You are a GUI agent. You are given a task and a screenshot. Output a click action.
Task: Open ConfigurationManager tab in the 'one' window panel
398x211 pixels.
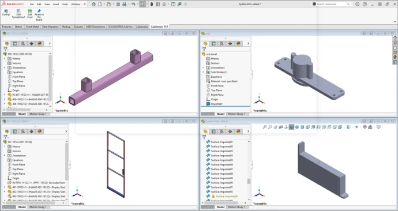(x=221, y=44)
